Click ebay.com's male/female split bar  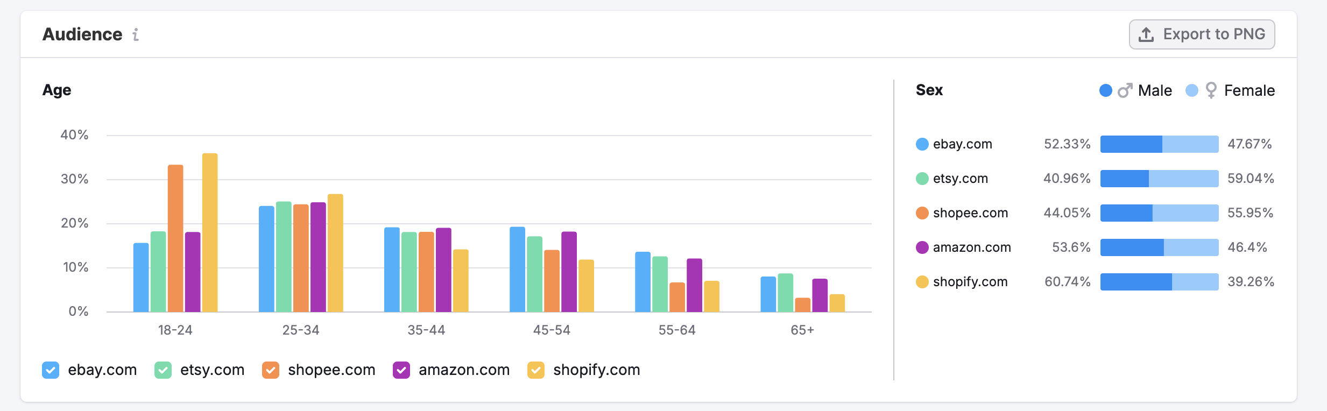pyautogui.click(x=1159, y=144)
